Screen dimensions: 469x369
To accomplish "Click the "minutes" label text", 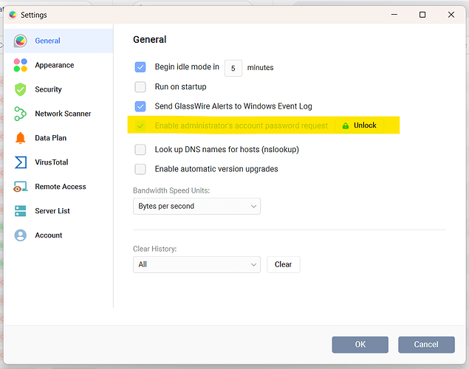I will tap(260, 67).
